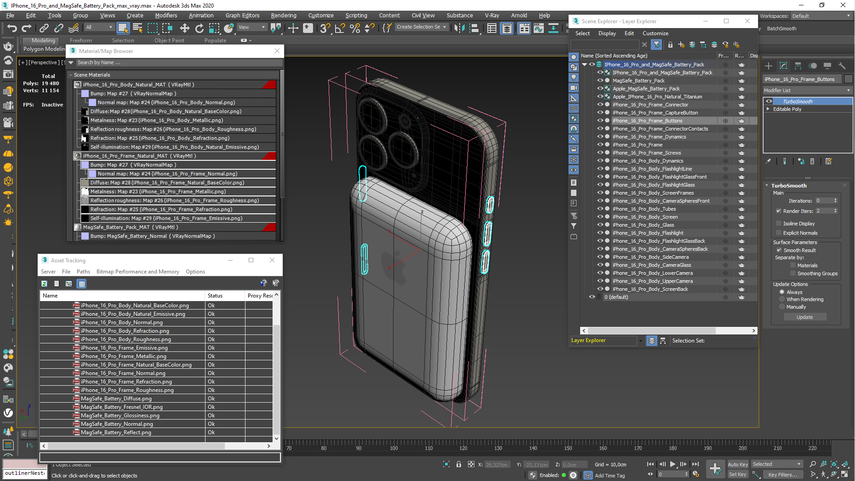Image resolution: width=855 pixels, height=481 pixels.
Task: Click the selection lock toggle in status bar
Action: (459, 464)
